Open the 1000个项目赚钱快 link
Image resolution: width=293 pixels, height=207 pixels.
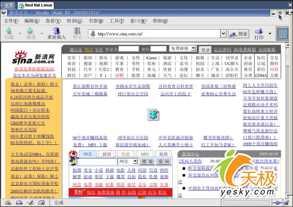[260, 144]
